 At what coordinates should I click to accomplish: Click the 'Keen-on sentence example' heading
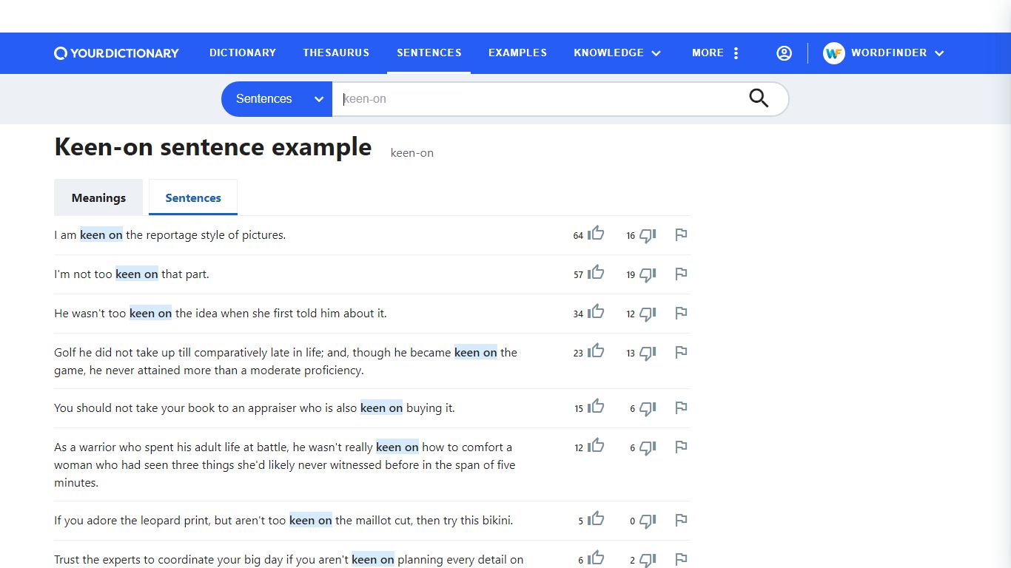(x=213, y=147)
